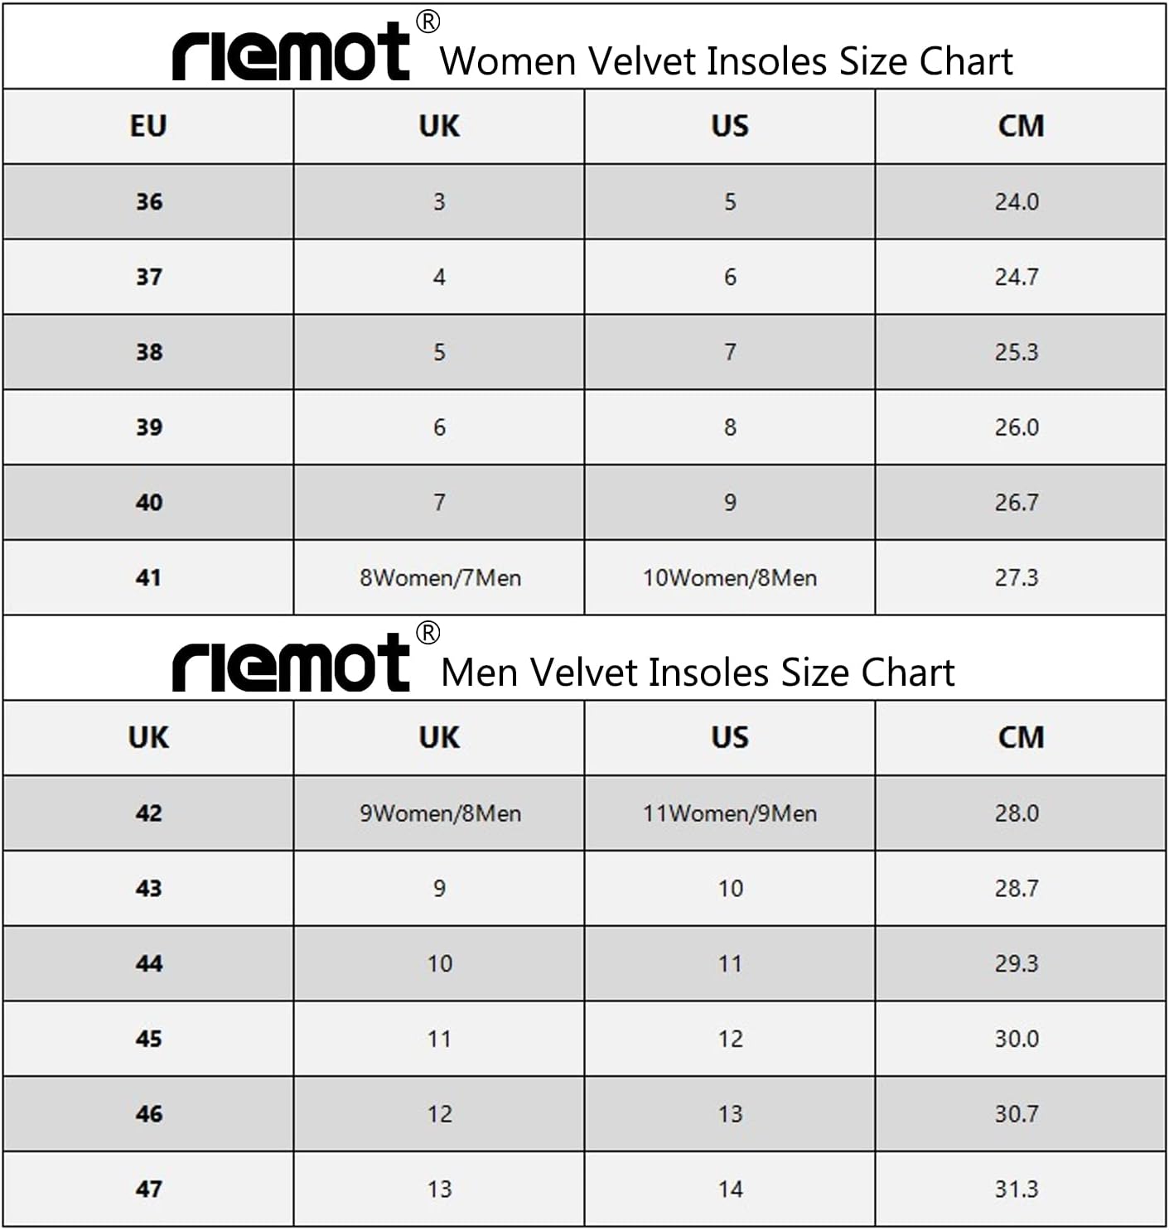Select size 47 row label
This screenshot has height=1230, width=1169.
(148, 1189)
